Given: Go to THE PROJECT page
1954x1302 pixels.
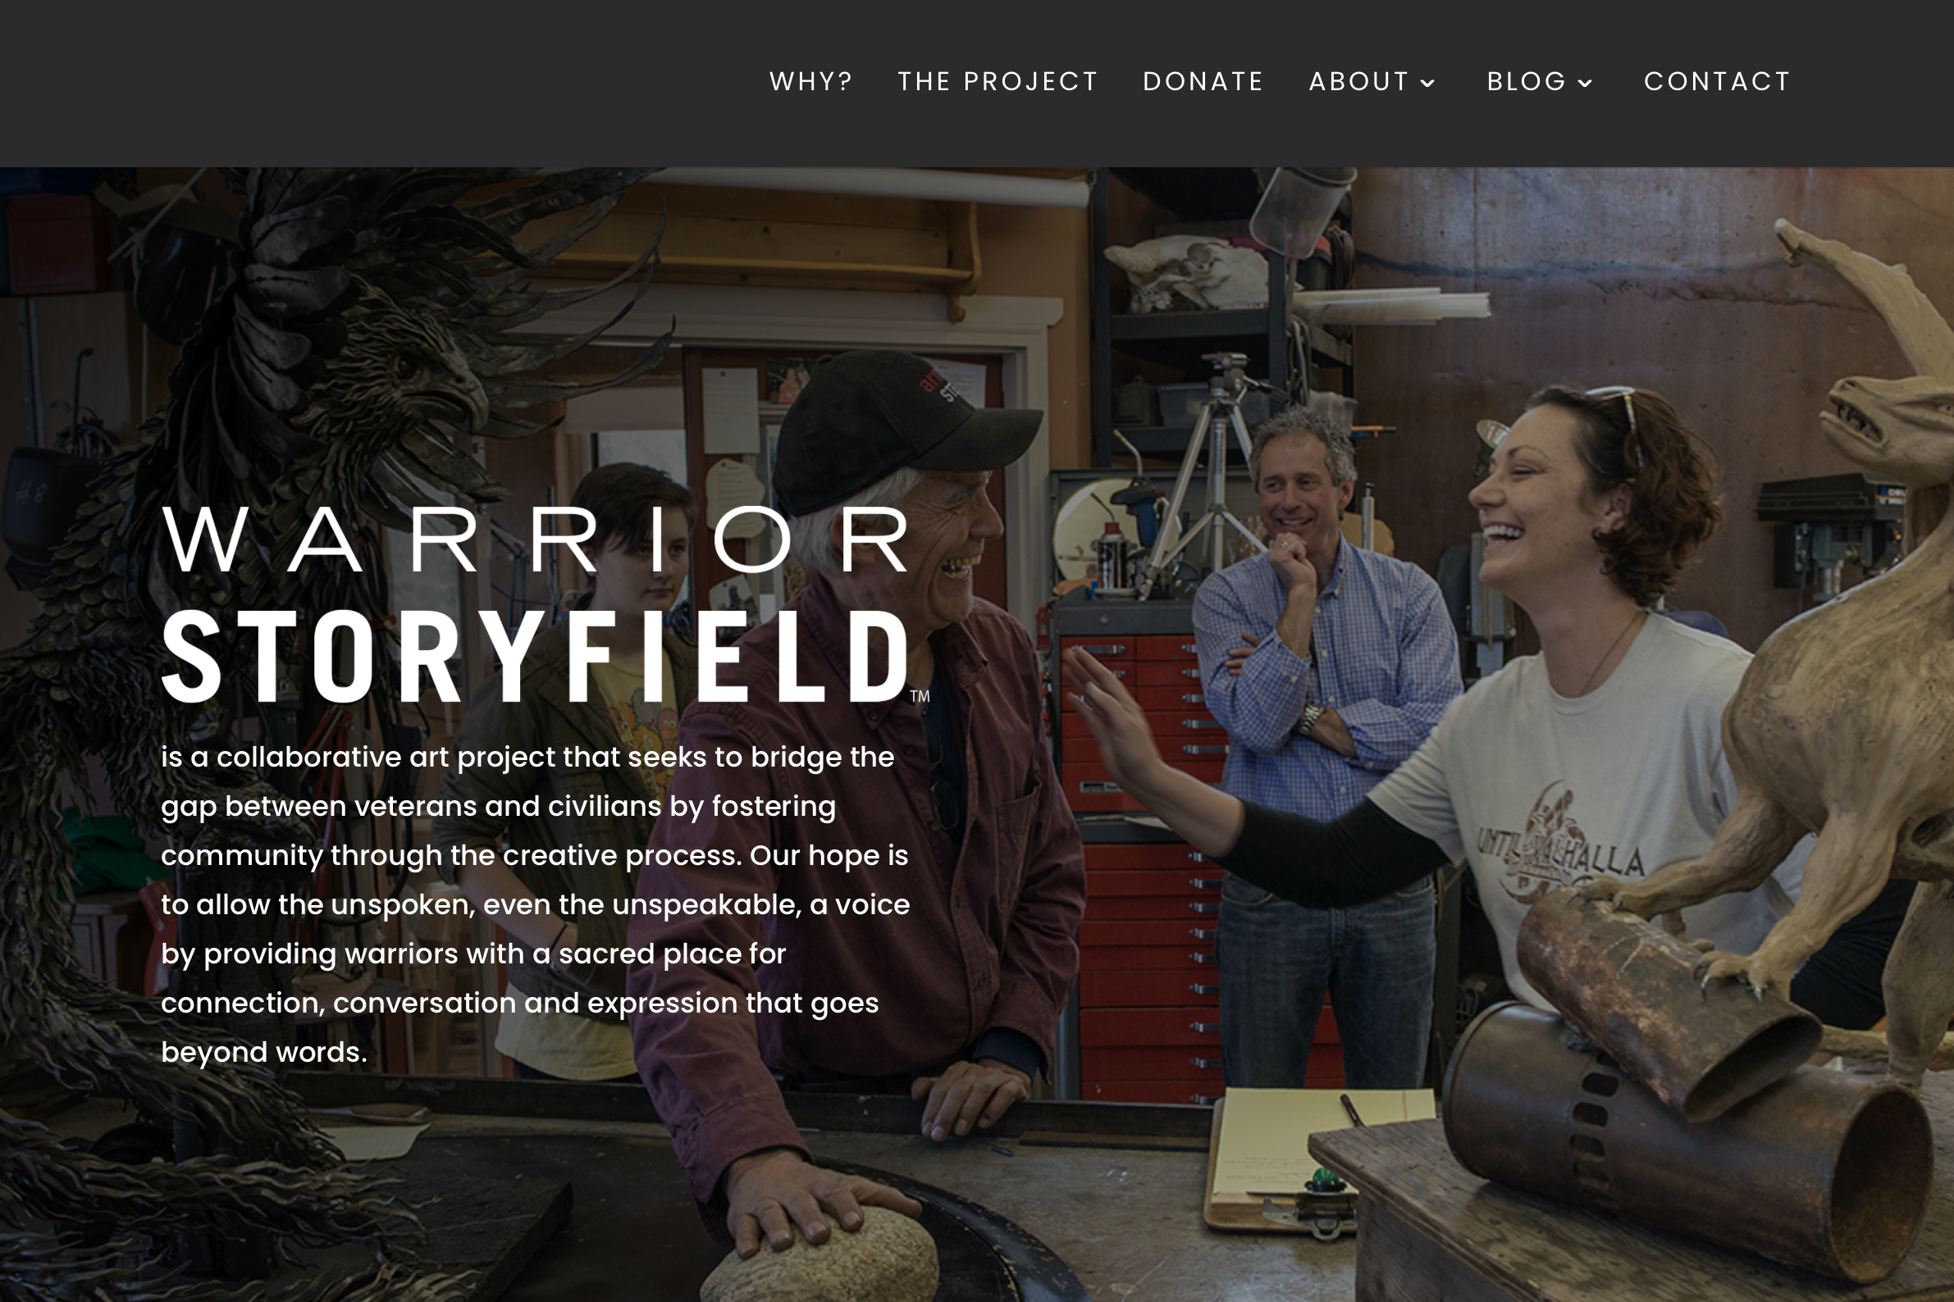Looking at the screenshot, I should [998, 81].
